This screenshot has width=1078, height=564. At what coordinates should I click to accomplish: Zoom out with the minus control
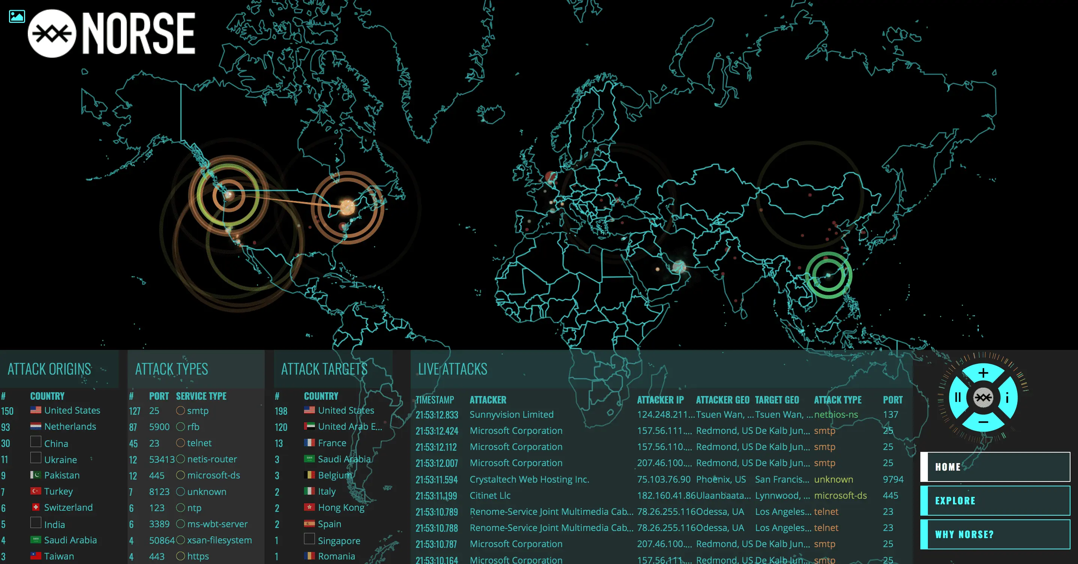click(x=983, y=422)
